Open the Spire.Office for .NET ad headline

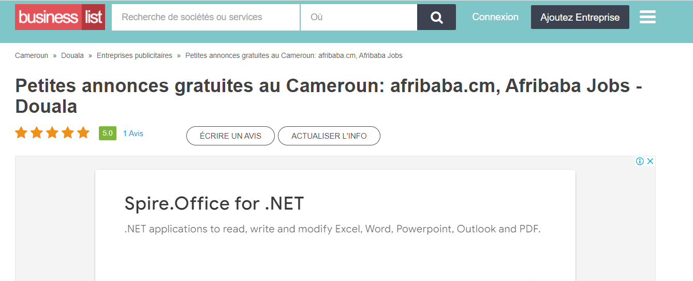pyautogui.click(x=214, y=203)
